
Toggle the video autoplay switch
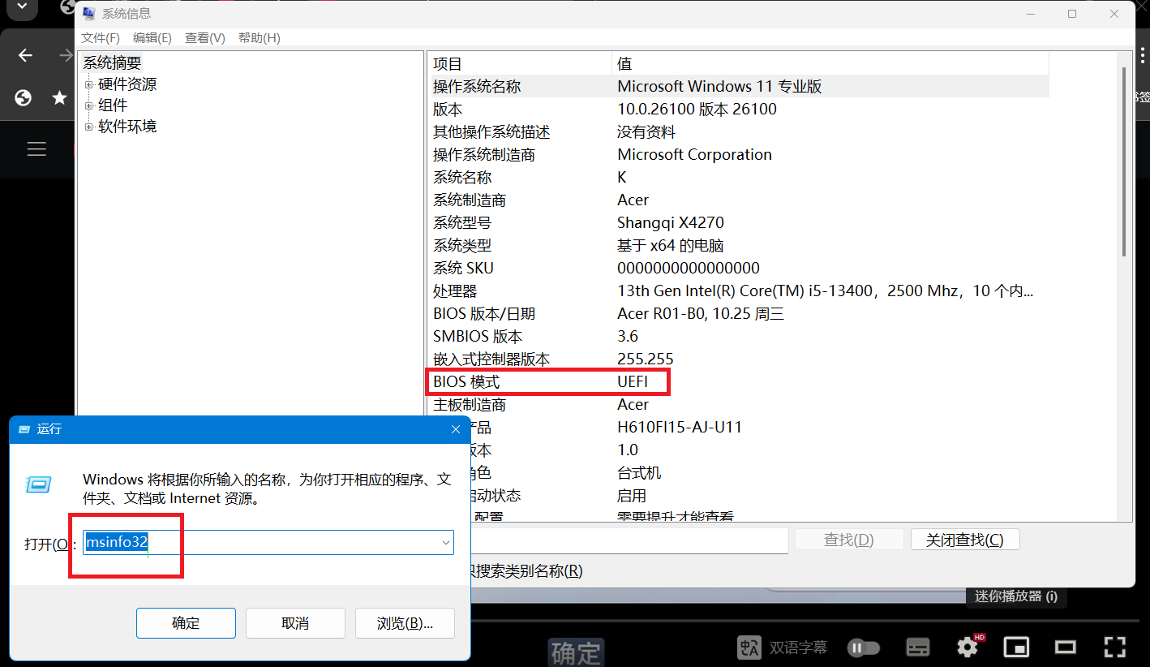tap(864, 648)
